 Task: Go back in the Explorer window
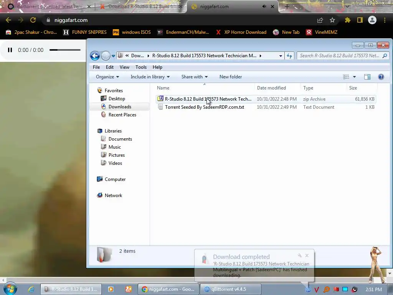click(95, 56)
